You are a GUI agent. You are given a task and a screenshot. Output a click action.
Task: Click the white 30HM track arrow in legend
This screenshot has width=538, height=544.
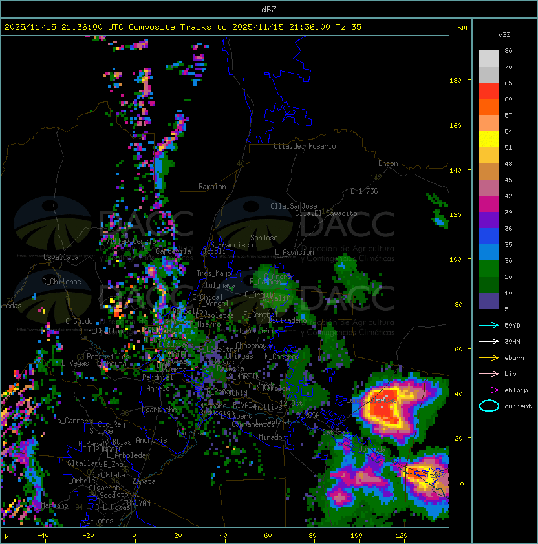[x=489, y=342]
